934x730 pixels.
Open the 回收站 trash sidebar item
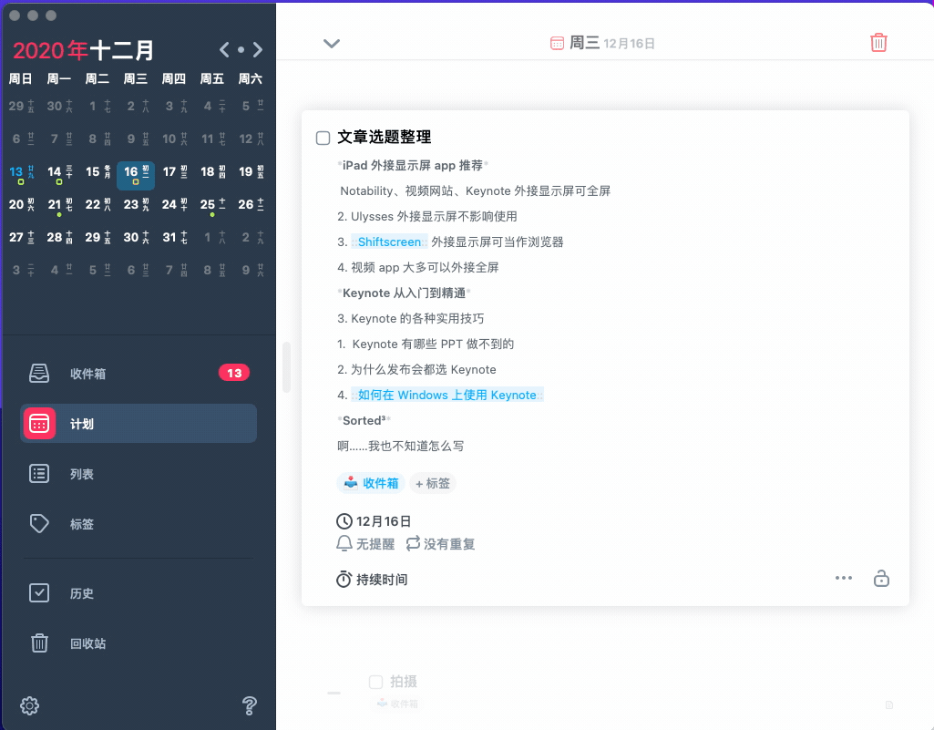139,643
